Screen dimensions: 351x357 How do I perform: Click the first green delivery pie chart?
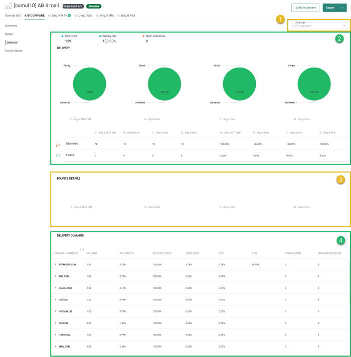pyautogui.click(x=89, y=85)
